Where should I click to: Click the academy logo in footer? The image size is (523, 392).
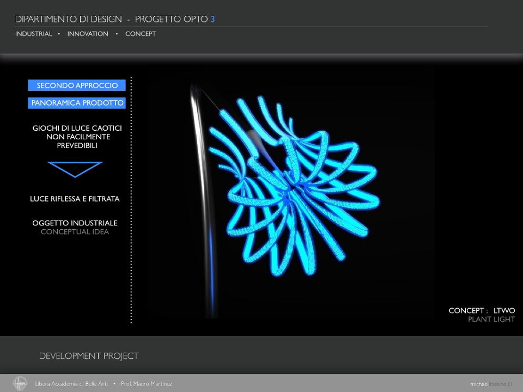[20, 383]
